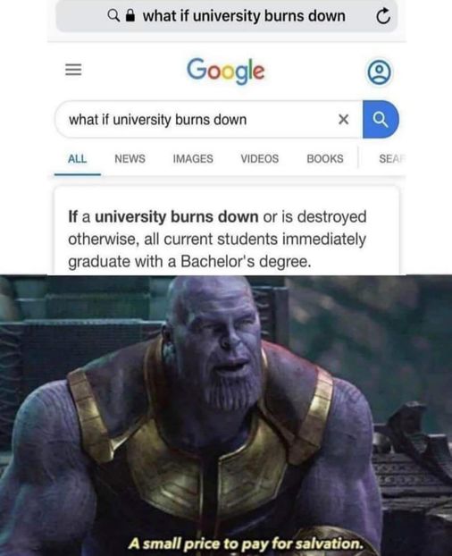This screenshot has height=556, width=452.
Task: Switch to the IMAGES tab
Action: pyautogui.click(x=193, y=158)
